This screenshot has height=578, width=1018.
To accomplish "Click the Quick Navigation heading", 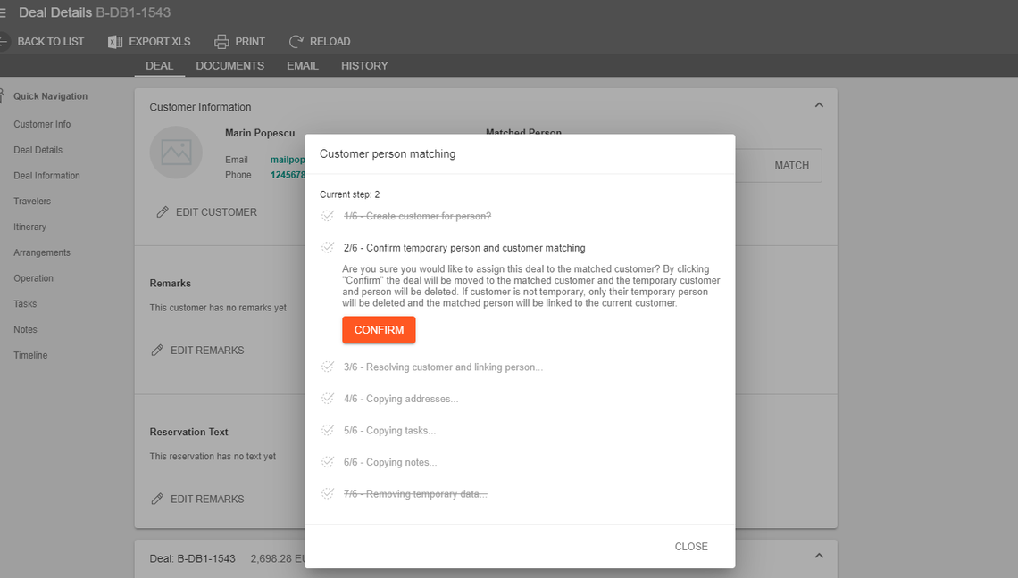I will (x=50, y=96).
